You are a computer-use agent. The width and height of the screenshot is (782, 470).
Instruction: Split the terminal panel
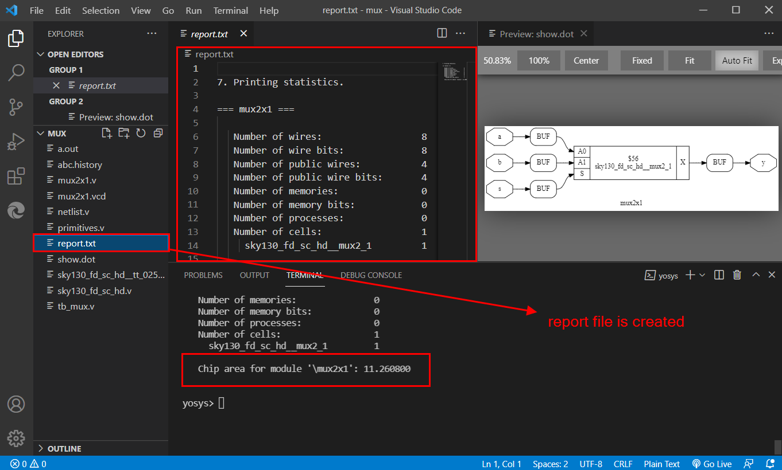719,275
